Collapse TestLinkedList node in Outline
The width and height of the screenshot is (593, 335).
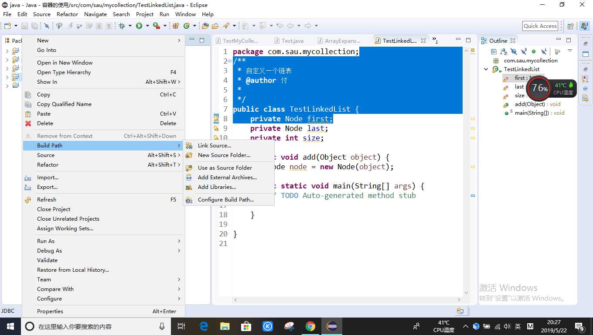(486, 69)
